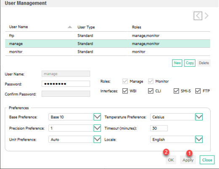Open the Locale dropdown arrow

tap(199, 139)
